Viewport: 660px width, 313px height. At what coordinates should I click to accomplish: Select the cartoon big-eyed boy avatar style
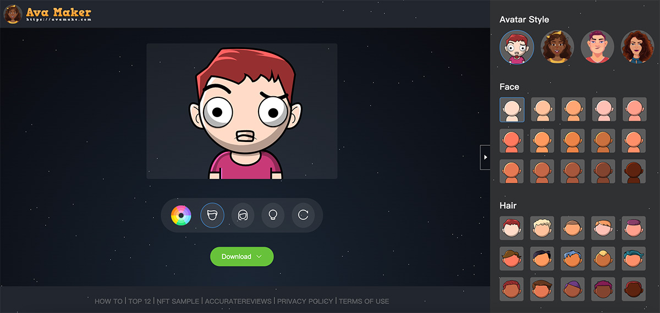516,47
